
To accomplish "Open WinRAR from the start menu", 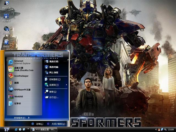I will tap(15, 97).
